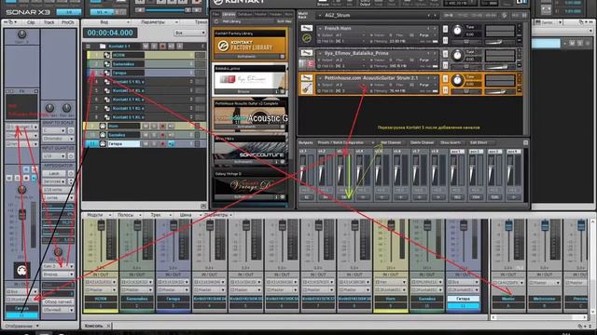Open input dropdown on console strip 1
The height and width of the screenshot is (335, 597).
point(101,282)
